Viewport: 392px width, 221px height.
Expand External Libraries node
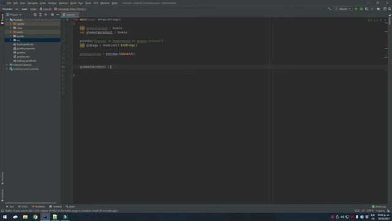7,65
